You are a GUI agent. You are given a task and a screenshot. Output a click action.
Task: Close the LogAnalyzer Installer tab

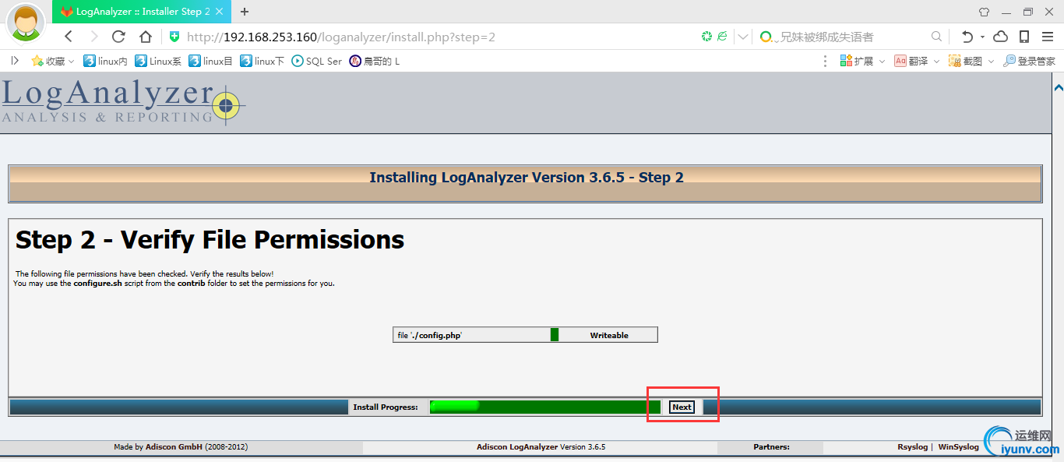(x=219, y=12)
